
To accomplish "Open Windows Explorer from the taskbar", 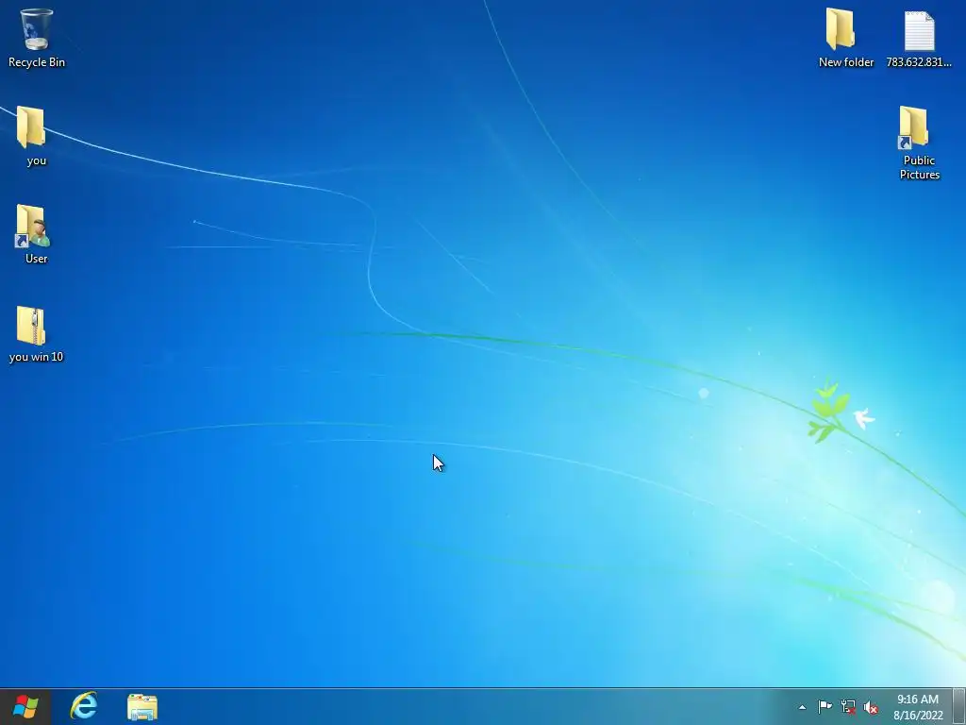I will click(x=142, y=706).
